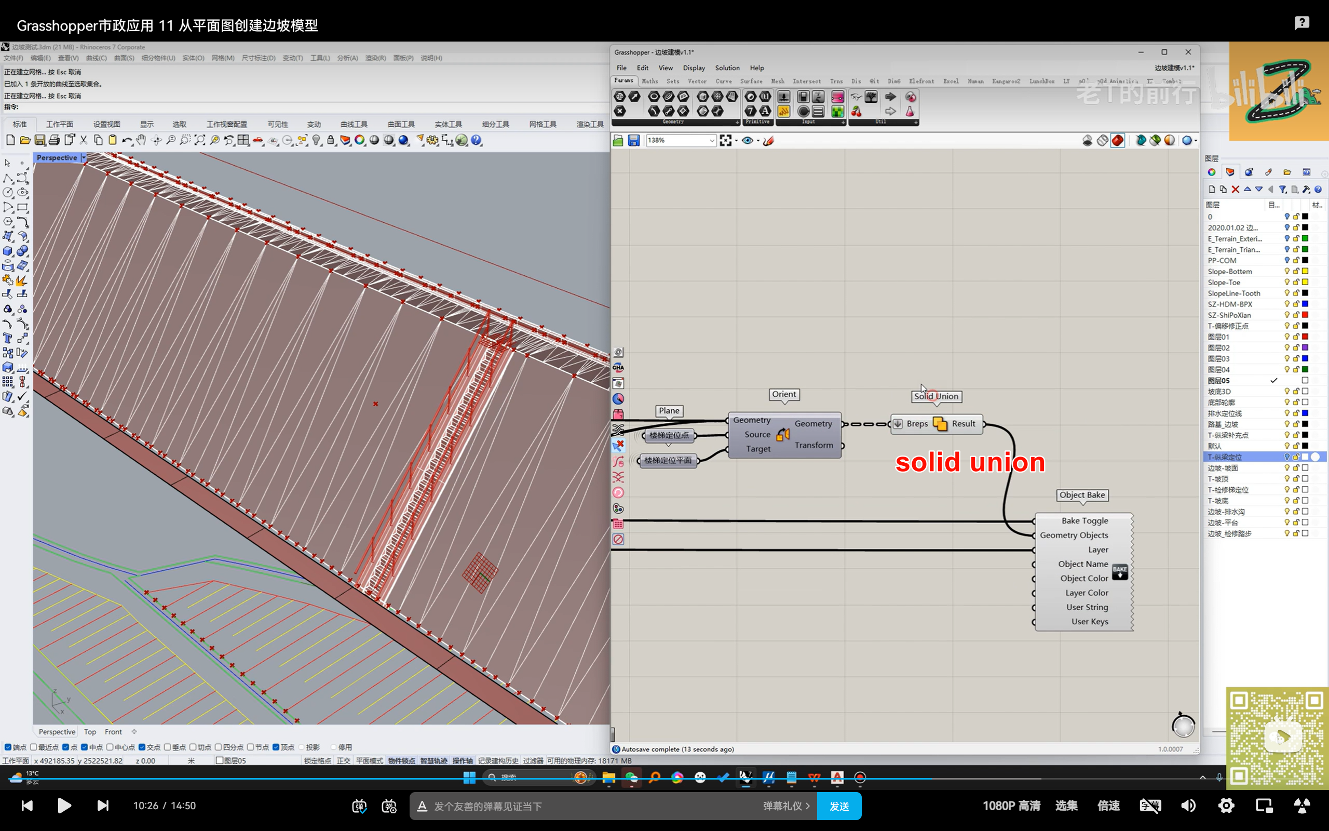1329x831 pixels.
Task: Expand the Perspective viewport title menu arrow
Action: pyautogui.click(x=84, y=158)
